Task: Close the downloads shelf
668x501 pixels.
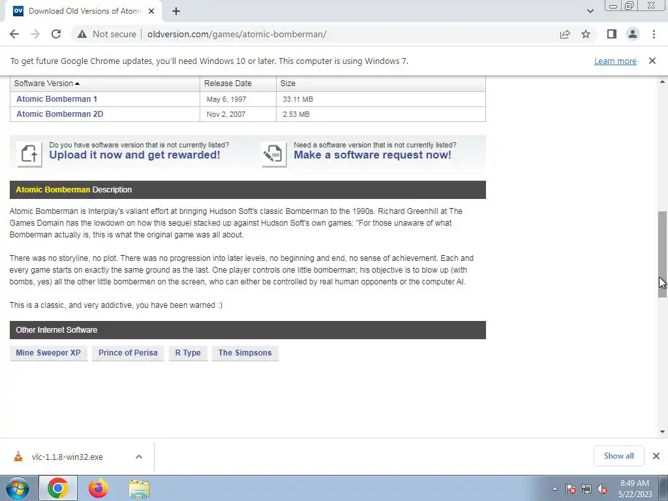Action: [656, 456]
